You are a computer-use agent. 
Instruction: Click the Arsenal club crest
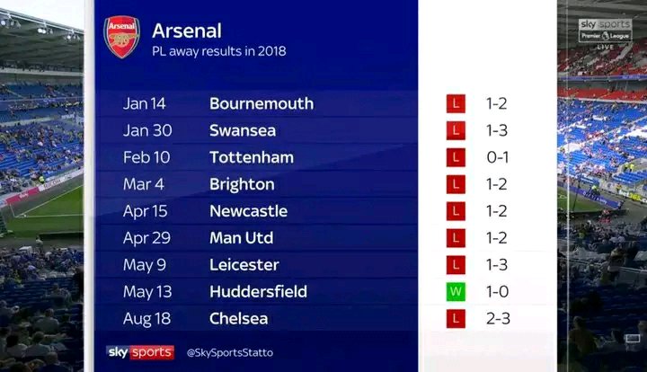(x=122, y=38)
